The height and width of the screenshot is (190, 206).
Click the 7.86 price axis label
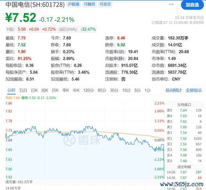(9, 103)
